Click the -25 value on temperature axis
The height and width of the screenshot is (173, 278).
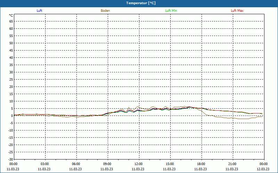pos(11,152)
